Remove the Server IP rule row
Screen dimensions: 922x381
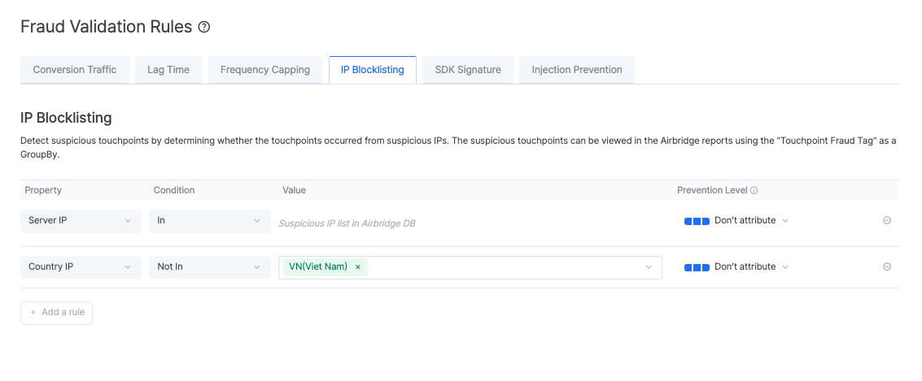887,220
